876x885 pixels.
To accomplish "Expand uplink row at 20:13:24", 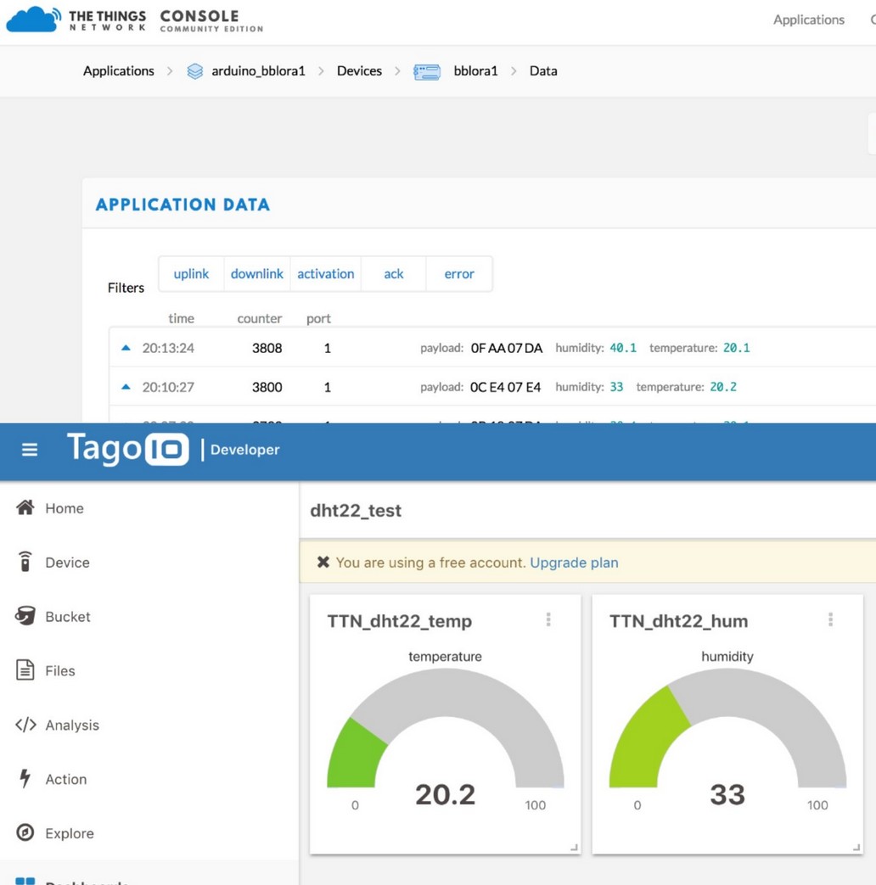I will tap(126, 348).
